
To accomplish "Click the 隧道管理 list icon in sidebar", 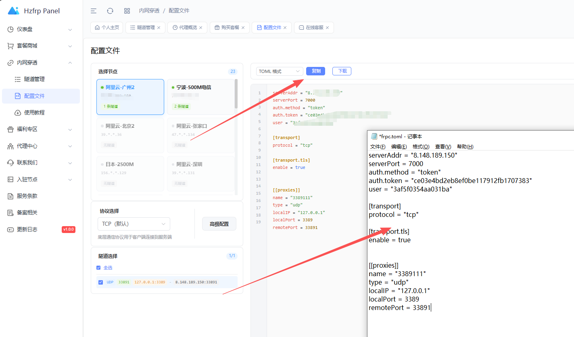I will pos(18,79).
